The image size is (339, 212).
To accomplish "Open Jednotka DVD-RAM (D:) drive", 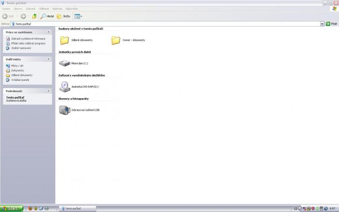I will click(64, 87).
